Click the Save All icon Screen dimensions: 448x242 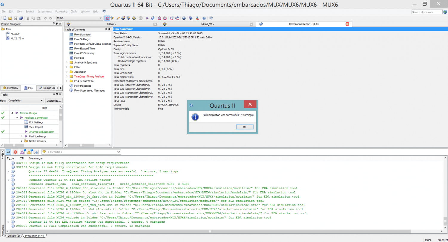(x=21, y=18)
